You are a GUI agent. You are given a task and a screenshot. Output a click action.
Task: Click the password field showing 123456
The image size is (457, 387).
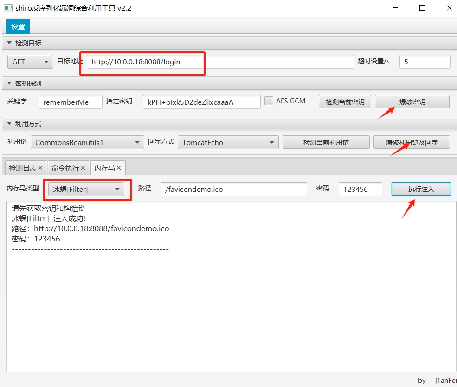click(360, 189)
